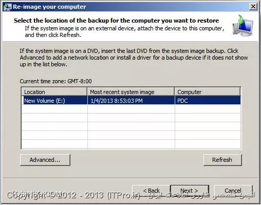
Task: Sort by the Location column header
Action: tap(54, 92)
